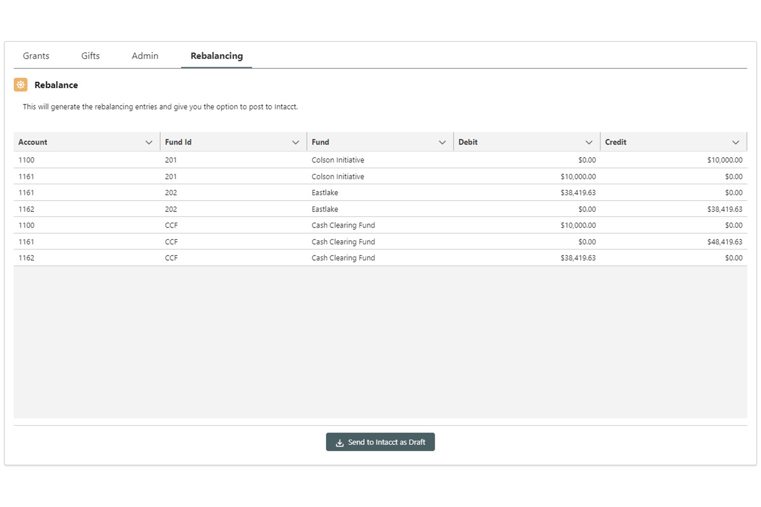This screenshot has width=761, height=507.
Task: Click $38,419.63 debit in Eastlake row
Action: [x=578, y=193]
